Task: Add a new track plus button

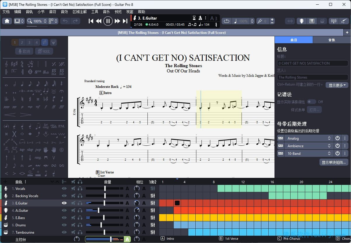Action: [x=5, y=182]
